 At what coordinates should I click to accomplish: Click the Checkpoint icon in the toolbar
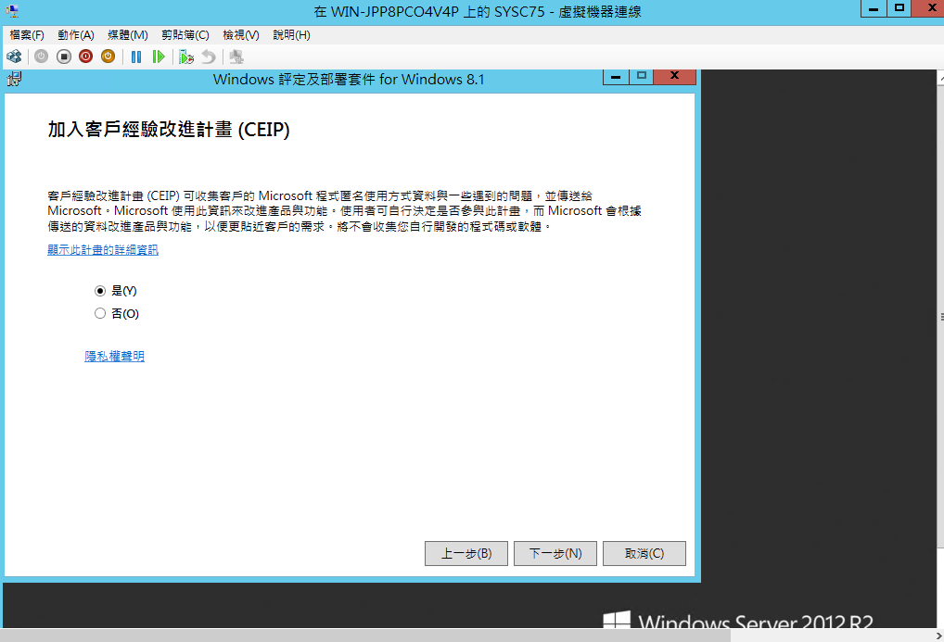[x=186, y=57]
